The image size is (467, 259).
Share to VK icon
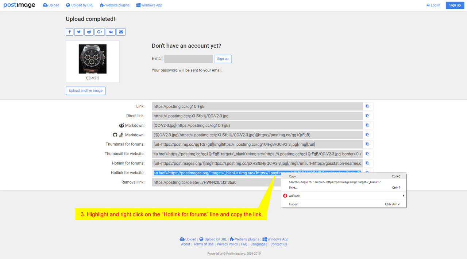(x=111, y=32)
